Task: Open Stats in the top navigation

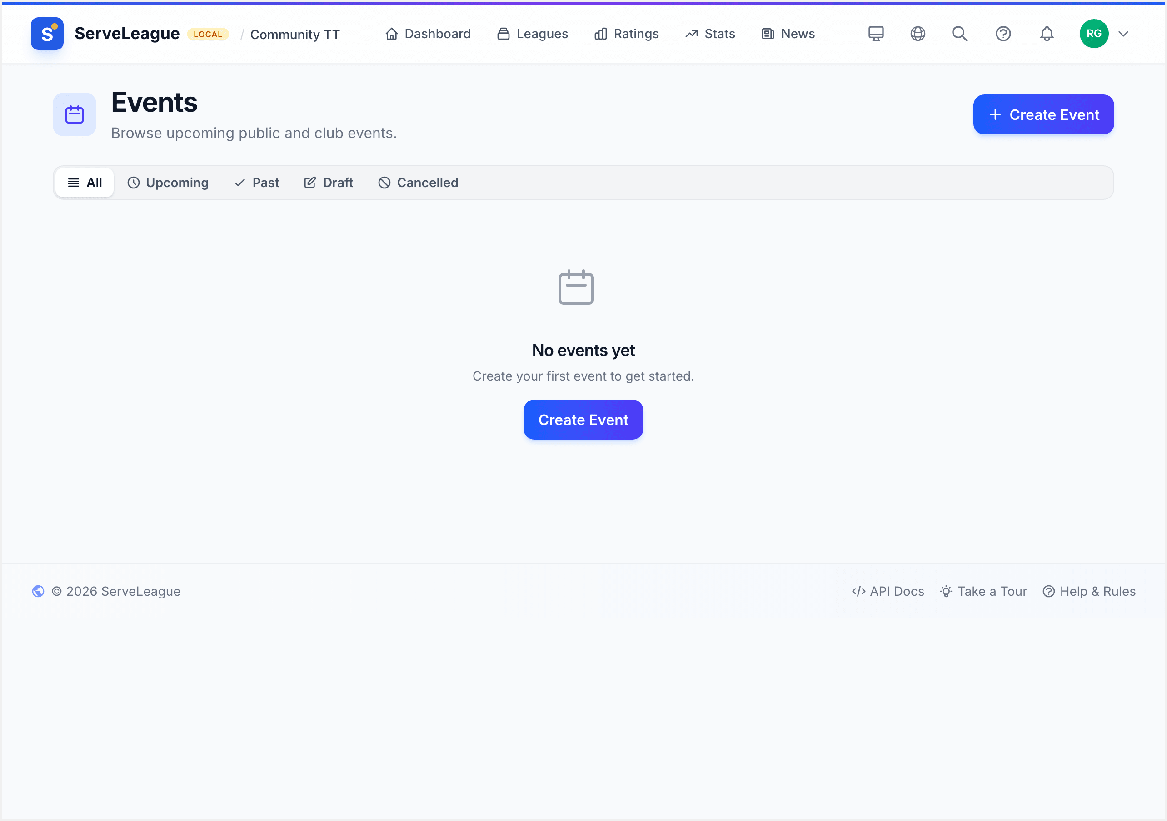Action: pyautogui.click(x=710, y=34)
